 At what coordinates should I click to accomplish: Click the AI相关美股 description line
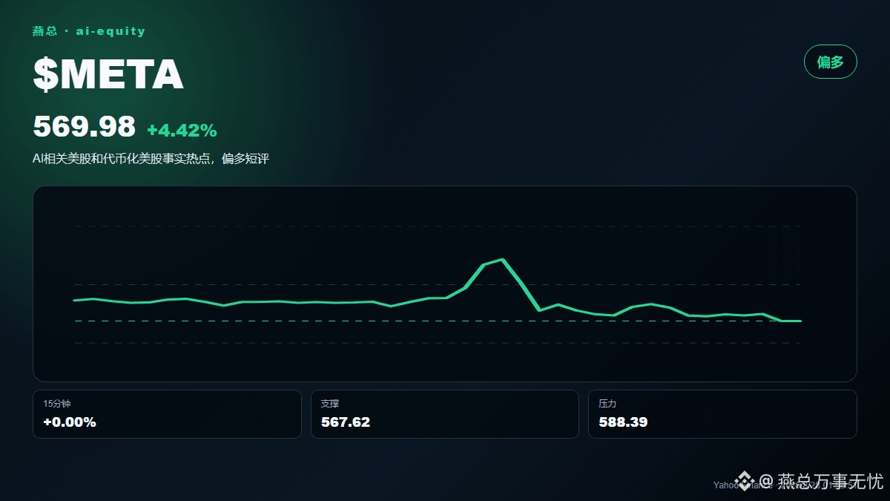coord(151,159)
